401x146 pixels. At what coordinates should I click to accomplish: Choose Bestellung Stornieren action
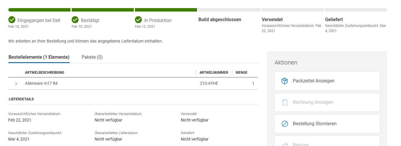(327, 124)
